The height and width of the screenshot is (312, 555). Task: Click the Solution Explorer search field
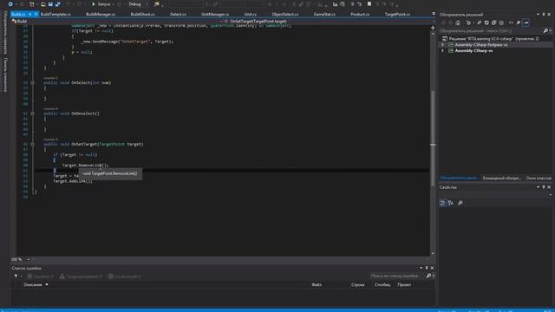pos(491,31)
